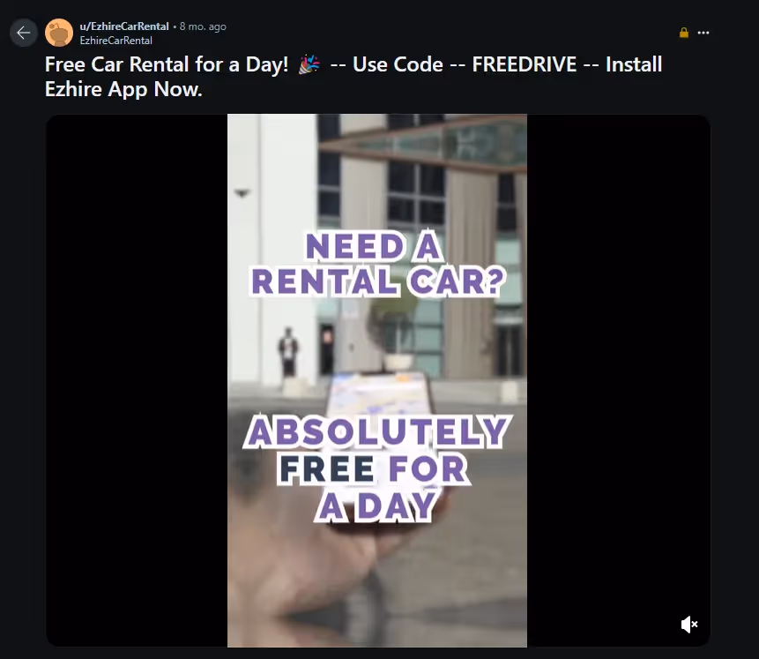
Task: Open the EzhireCarRental user avatar
Action: (x=59, y=33)
